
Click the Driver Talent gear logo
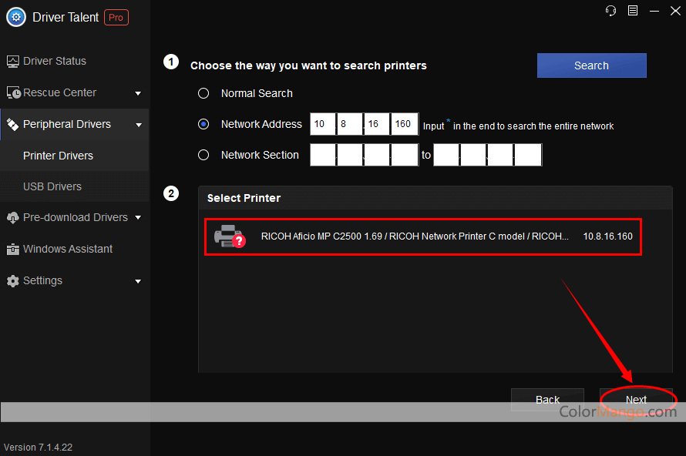[x=16, y=17]
